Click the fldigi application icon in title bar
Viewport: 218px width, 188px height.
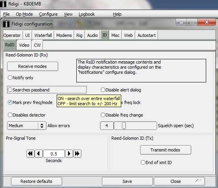pyautogui.click(x=3, y=4)
